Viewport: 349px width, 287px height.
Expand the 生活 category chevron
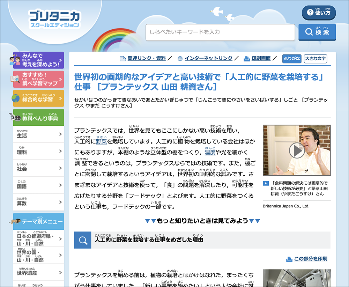pyautogui.click(x=60, y=134)
